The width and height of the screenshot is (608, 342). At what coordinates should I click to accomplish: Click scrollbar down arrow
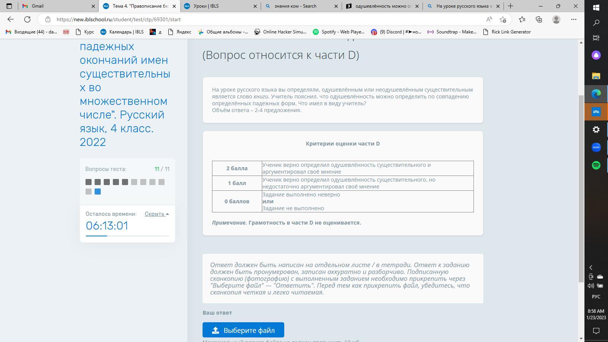coord(581,339)
